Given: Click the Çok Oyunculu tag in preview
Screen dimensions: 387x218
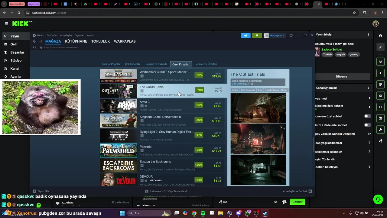Looking at the screenshot, I should 248,90.
